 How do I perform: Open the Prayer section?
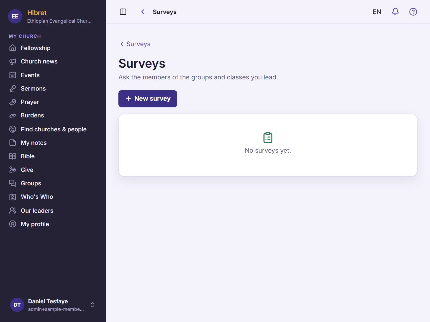(53, 102)
